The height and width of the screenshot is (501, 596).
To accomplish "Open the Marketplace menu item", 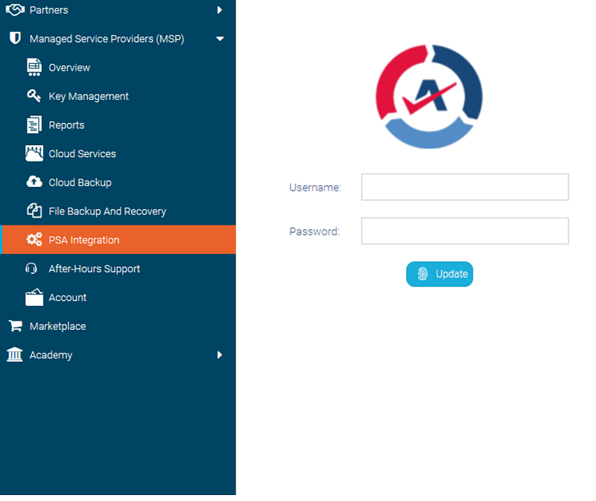I will tap(118, 326).
